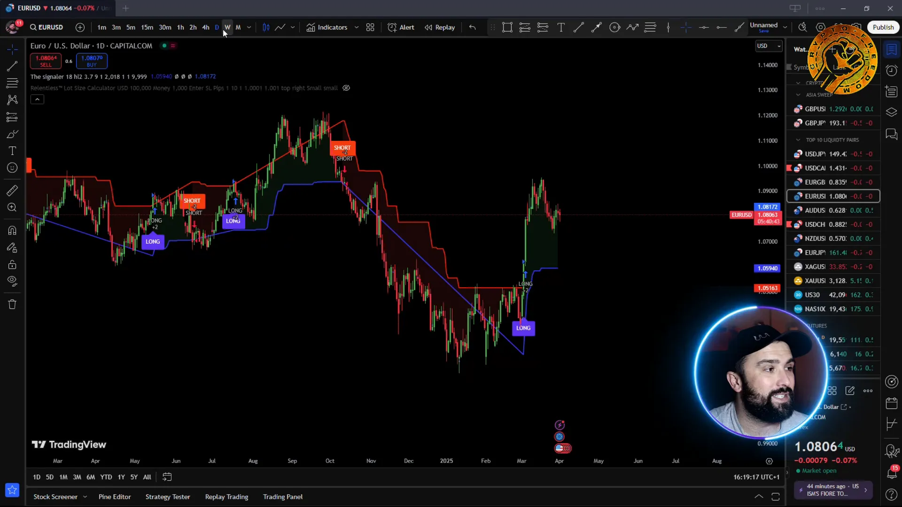
Task: Select the trend line drawing tool
Action: coord(12,66)
